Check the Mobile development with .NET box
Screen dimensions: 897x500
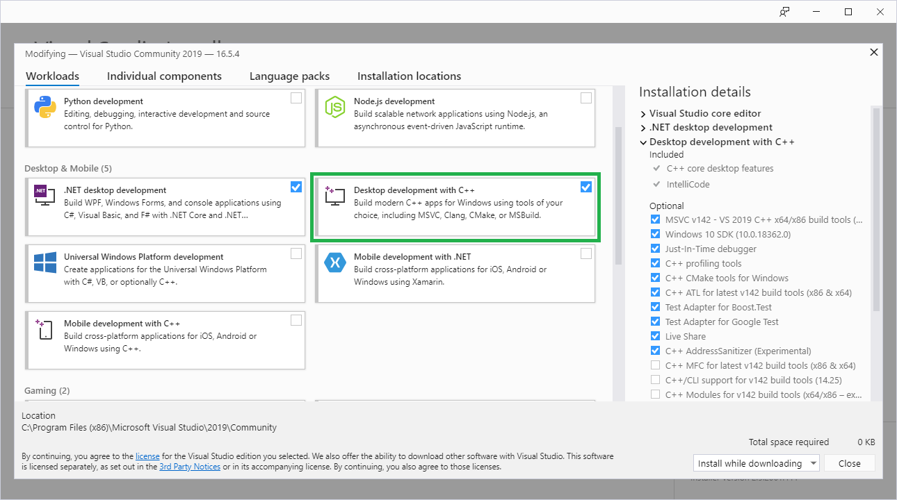point(586,253)
